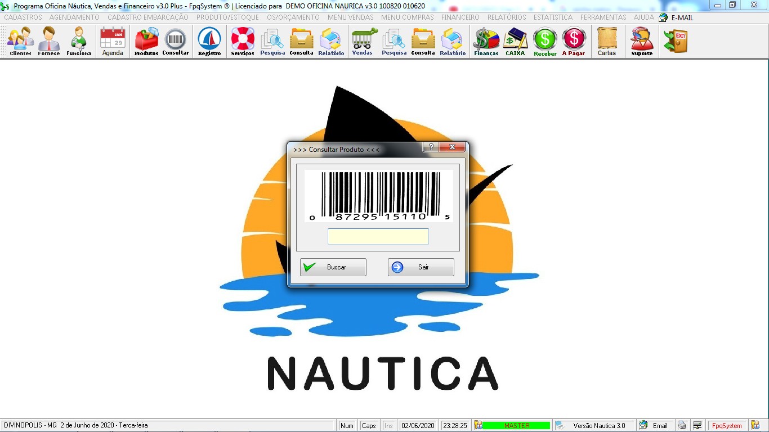Image resolution: width=769 pixels, height=432 pixels.
Task: Click the Exit door icon
Action: tap(676, 42)
